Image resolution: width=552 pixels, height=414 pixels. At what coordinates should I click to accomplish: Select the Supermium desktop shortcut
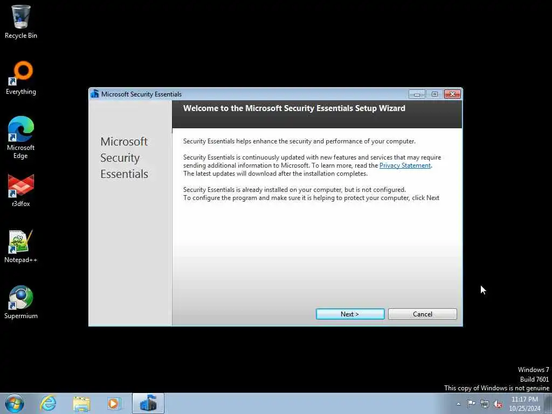21,302
